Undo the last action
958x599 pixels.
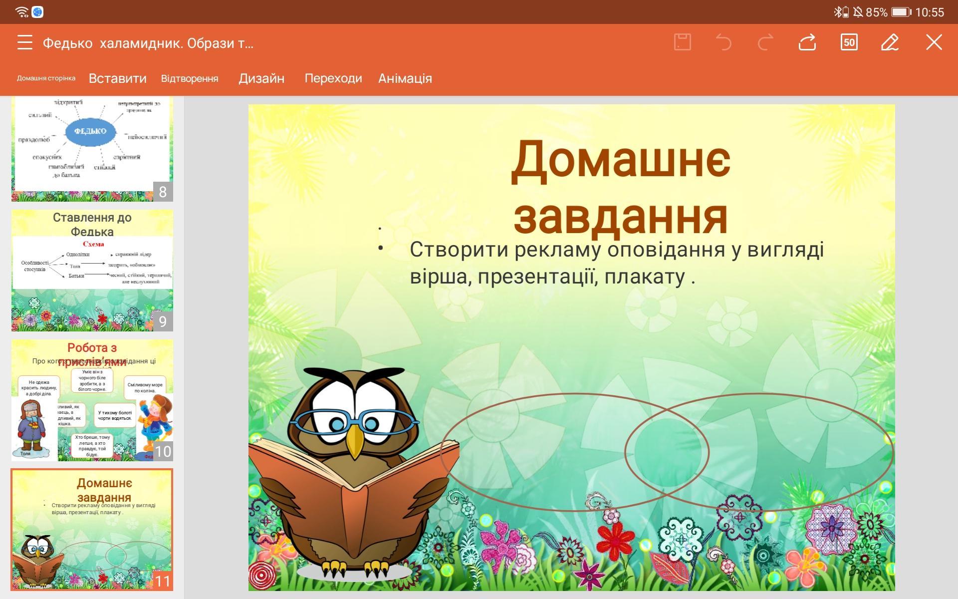723,42
